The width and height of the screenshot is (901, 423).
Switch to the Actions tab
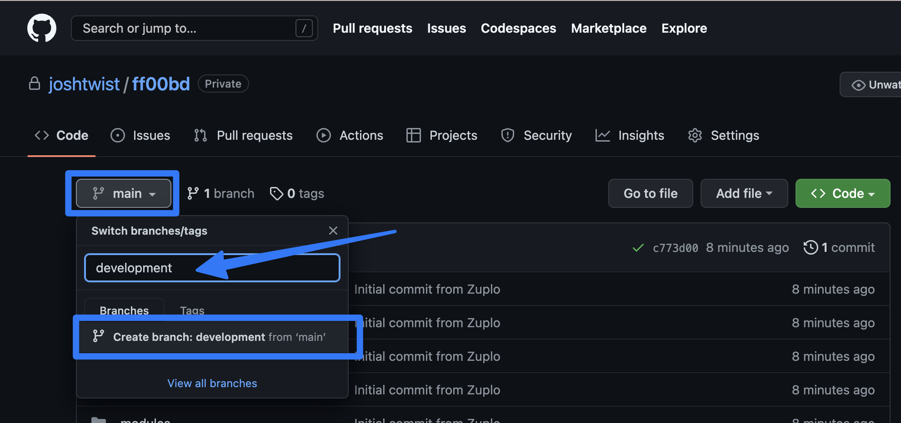(350, 135)
